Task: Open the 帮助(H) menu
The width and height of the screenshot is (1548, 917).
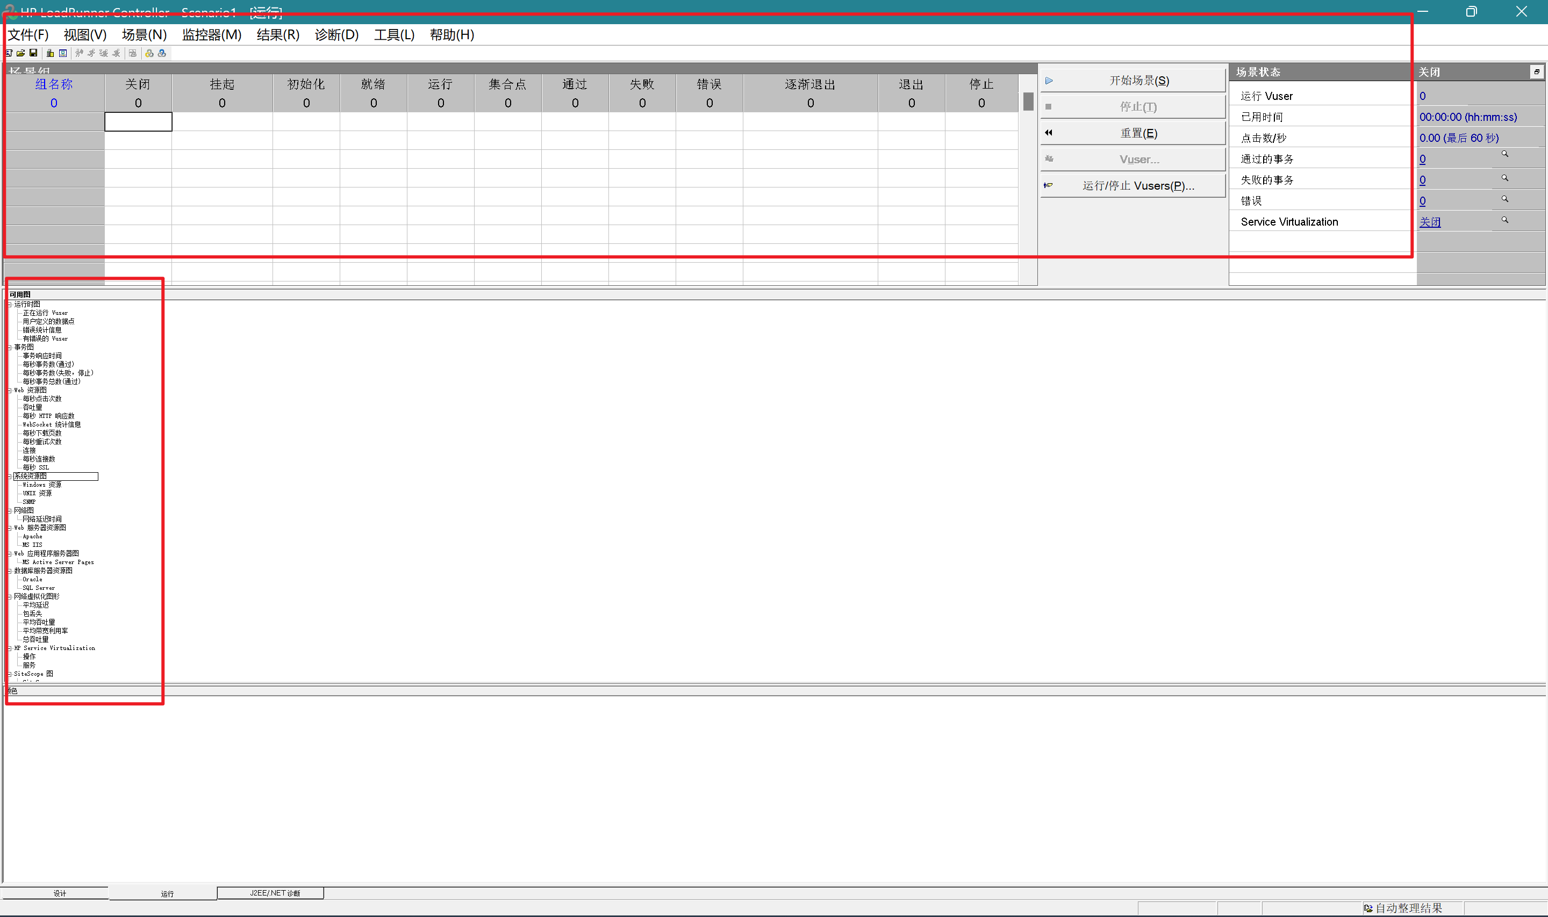Action: point(453,34)
